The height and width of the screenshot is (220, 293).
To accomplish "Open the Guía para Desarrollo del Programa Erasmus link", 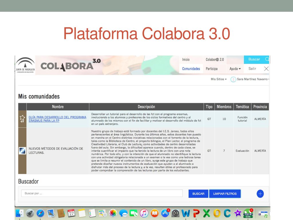I will [57, 119].
